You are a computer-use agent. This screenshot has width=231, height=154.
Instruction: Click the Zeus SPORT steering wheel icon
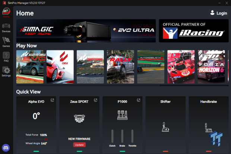coord(79,118)
